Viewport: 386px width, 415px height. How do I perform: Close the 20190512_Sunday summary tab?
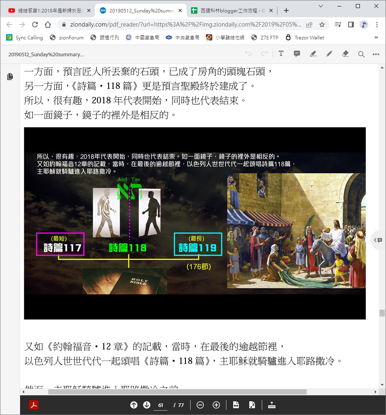click(180, 10)
